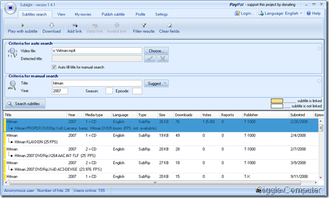The image size is (329, 198).
Task: Click the horizontal scrollbar left arrow
Action: [6, 183]
